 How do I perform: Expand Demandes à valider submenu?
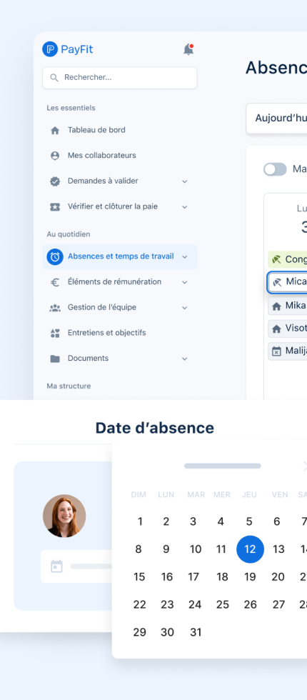185,181
